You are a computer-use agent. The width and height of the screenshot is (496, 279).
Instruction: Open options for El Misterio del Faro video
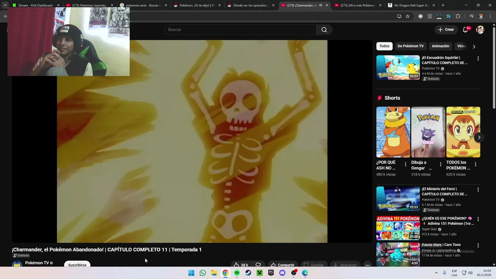click(478, 190)
